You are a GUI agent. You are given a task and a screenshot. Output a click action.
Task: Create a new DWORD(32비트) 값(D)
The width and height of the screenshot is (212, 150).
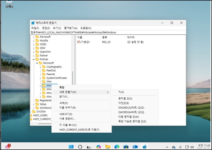[135, 108]
